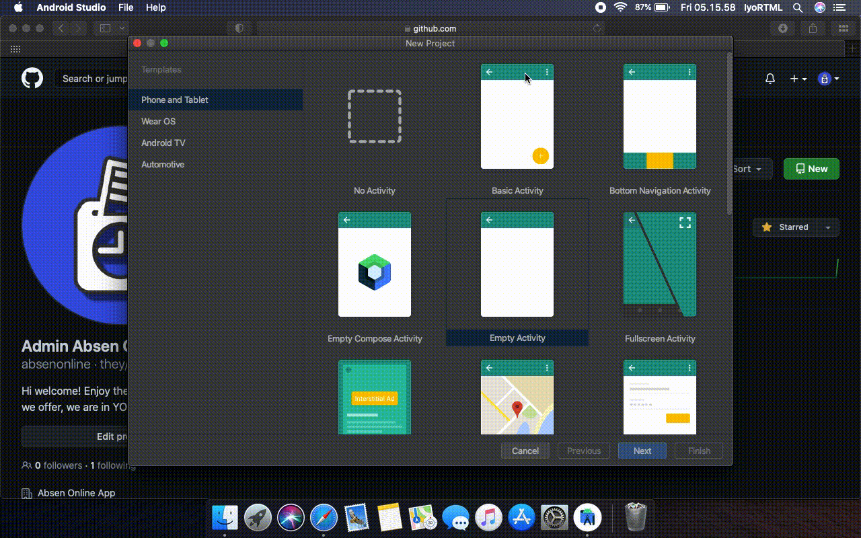Screen dimensions: 861x538
Task: Open Launchpad from the Dock
Action: [258, 518]
